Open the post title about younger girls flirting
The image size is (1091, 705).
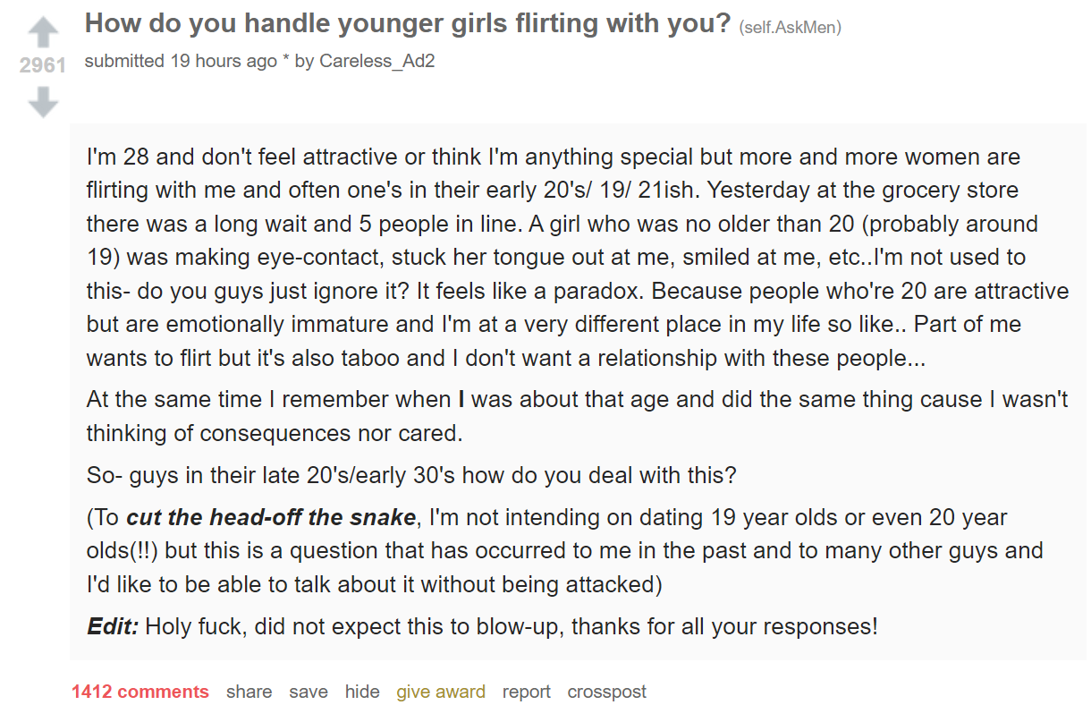408,23
